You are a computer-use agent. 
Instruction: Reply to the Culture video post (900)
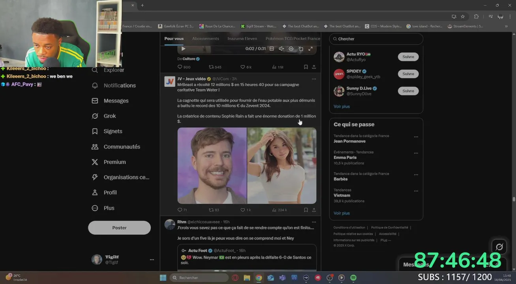184,67
